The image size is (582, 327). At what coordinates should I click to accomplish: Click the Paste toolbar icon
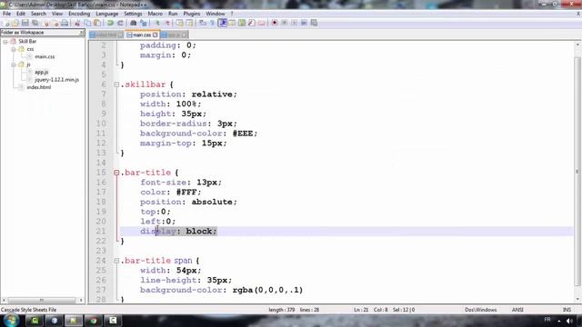click(97, 23)
